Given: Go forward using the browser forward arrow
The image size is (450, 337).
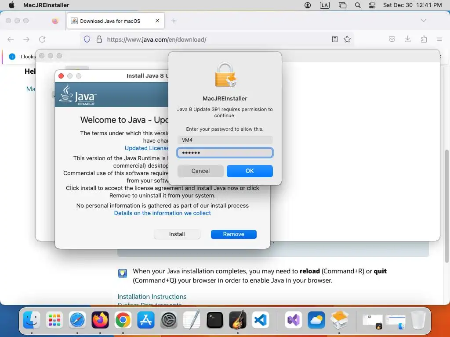Looking at the screenshot, I should click(26, 39).
